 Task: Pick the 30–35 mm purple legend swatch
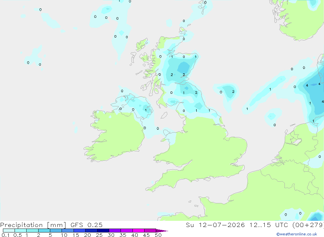(x=115, y=231)
